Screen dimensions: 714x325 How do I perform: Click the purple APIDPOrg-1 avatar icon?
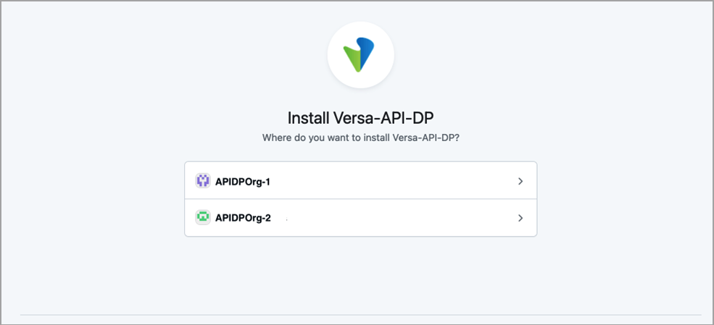coord(203,181)
